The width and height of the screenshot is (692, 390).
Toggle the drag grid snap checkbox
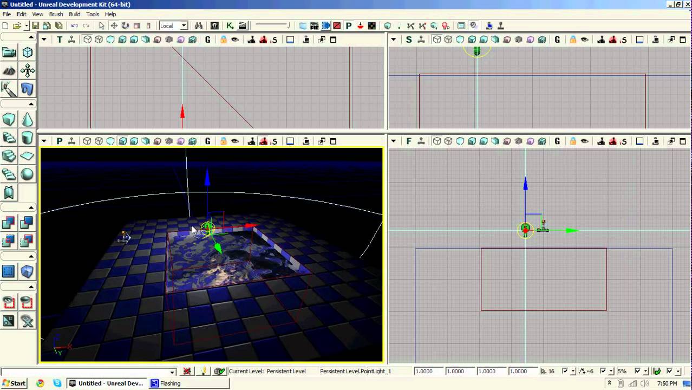[565, 371]
